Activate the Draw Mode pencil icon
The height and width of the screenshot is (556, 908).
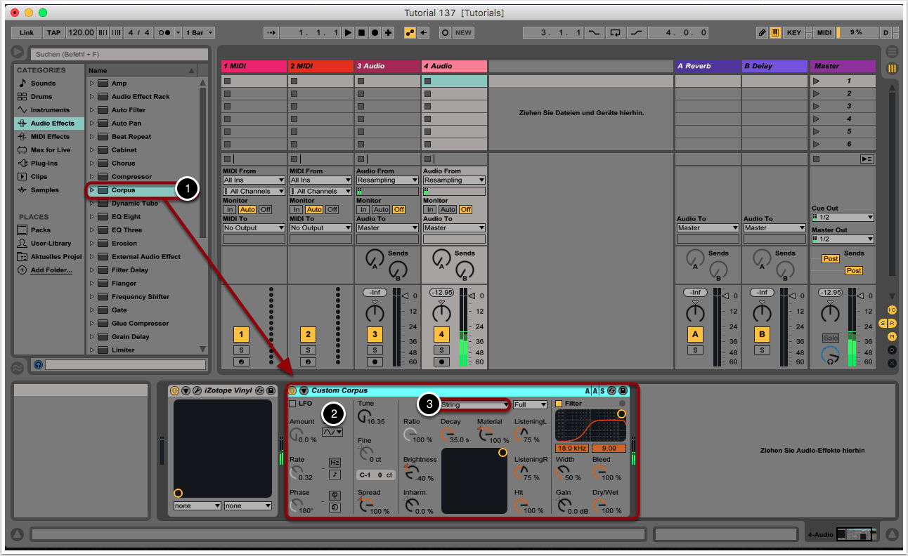[x=762, y=32]
